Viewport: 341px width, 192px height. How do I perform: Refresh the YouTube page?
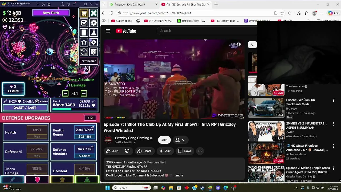111,13
